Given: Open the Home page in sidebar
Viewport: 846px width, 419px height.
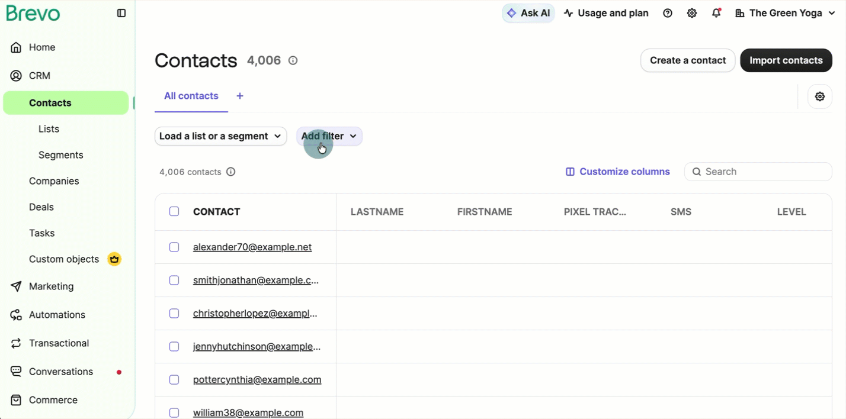Looking at the screenshot, I should pos(42,47).
